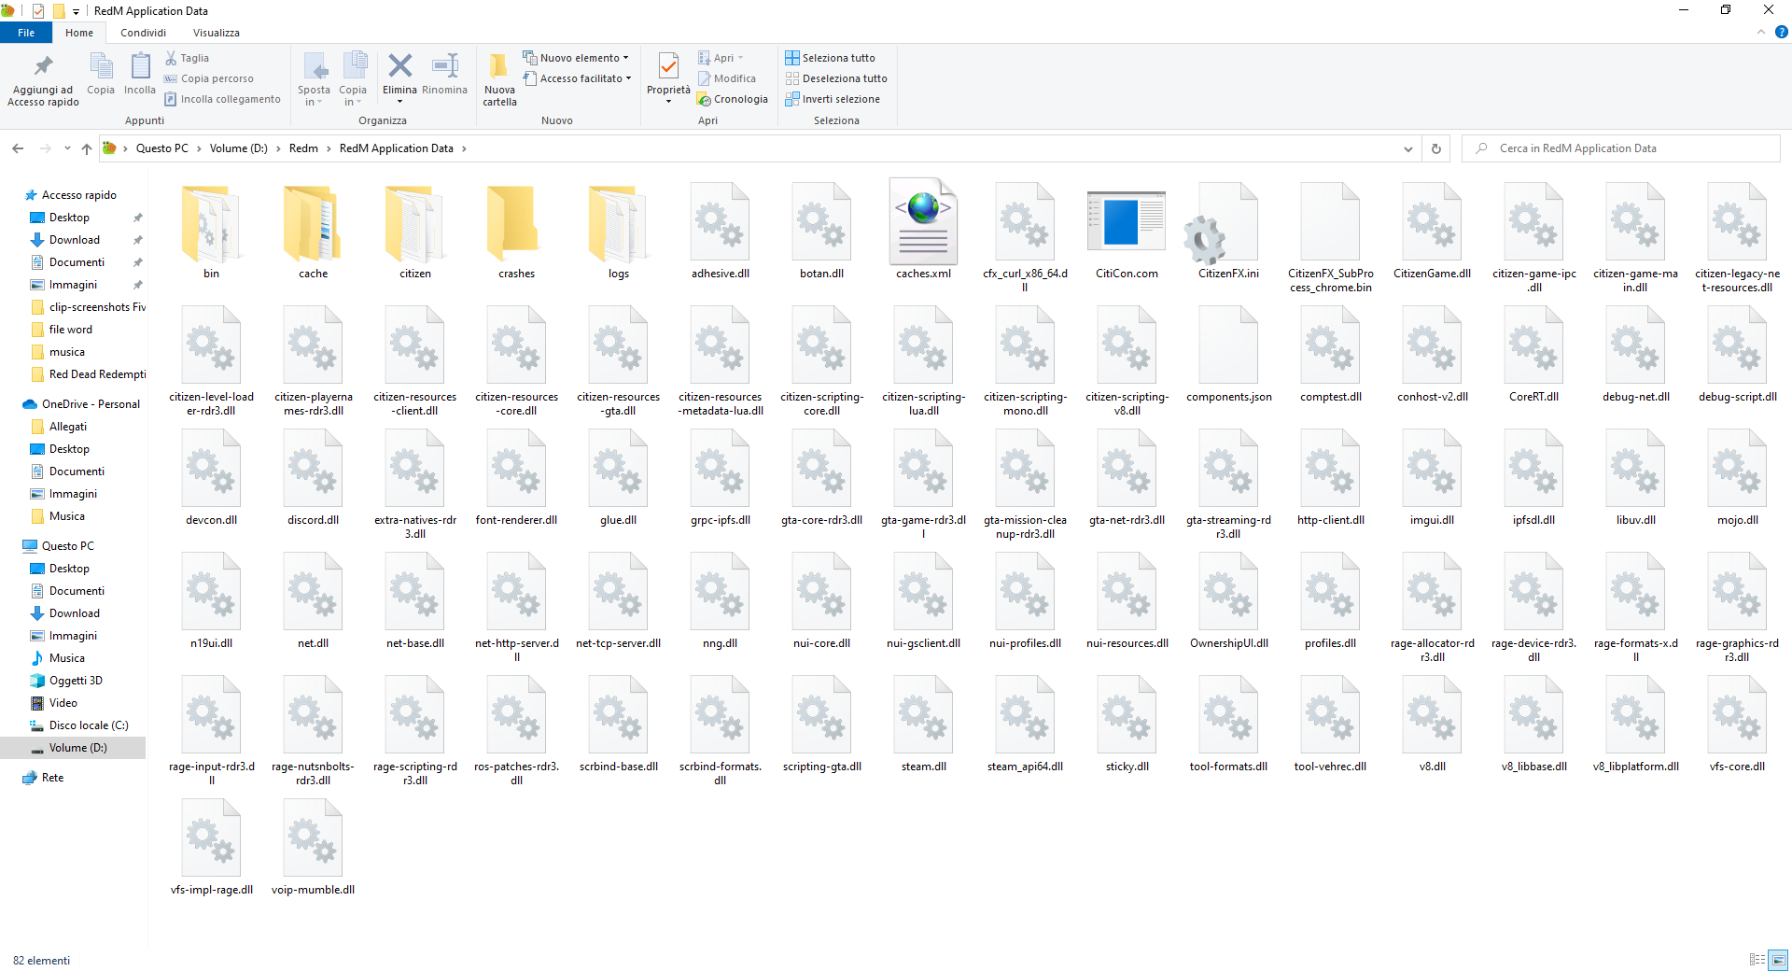Open Nuovo elemento dropdown
This screenshot has width=1792, height=971.
(x=576, y=58)
